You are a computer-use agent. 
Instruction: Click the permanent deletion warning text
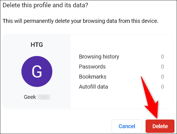click(x=80, y=21)
